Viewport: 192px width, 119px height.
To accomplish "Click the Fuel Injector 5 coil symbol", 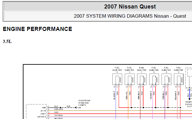I will 117,79.
